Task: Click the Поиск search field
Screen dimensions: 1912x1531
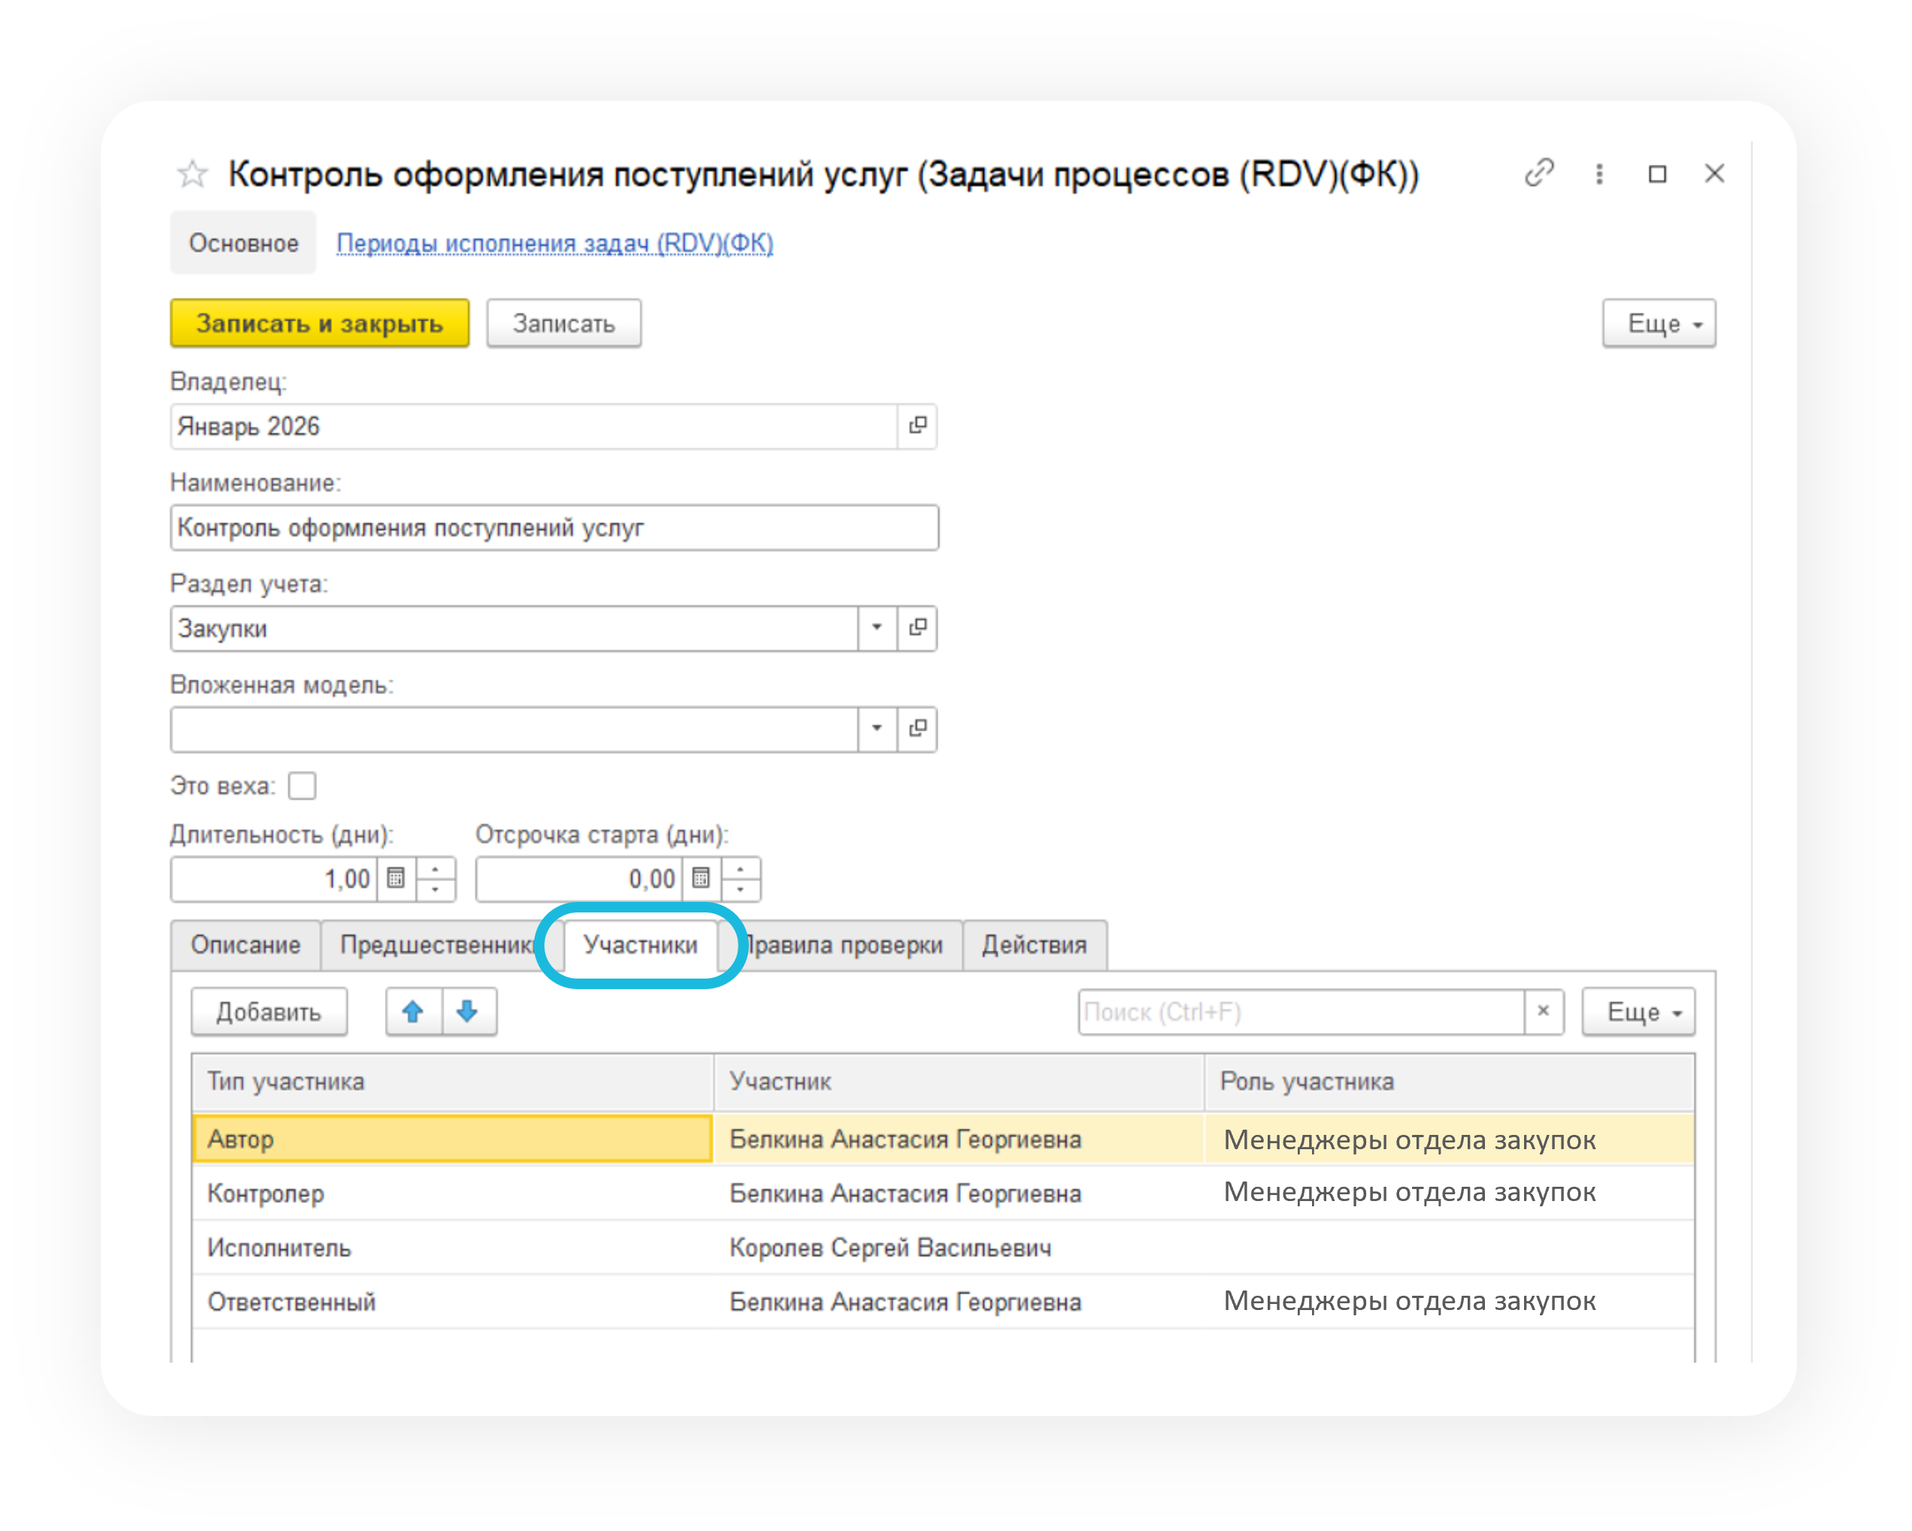Action: [x=1299, y=1012]
